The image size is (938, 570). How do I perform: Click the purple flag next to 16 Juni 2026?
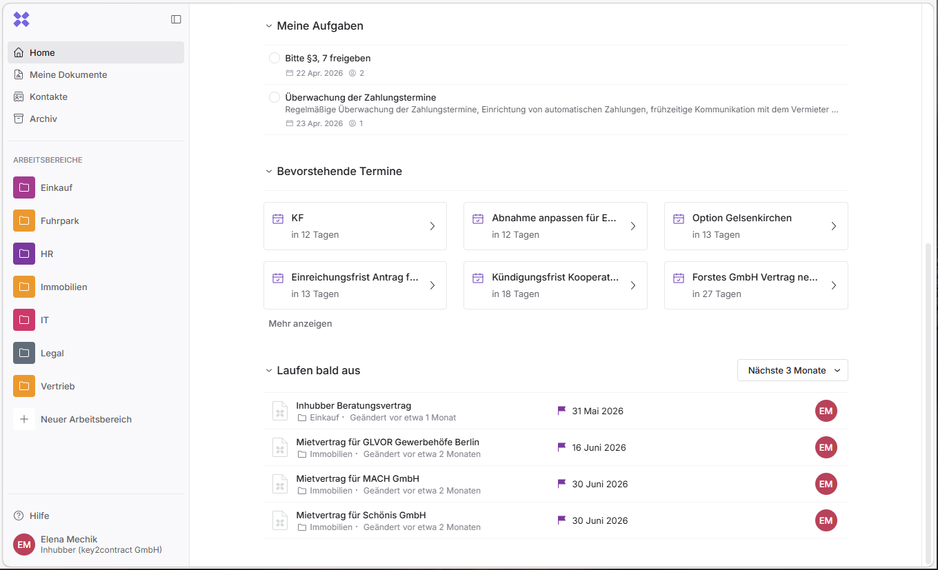coord(561,447)
